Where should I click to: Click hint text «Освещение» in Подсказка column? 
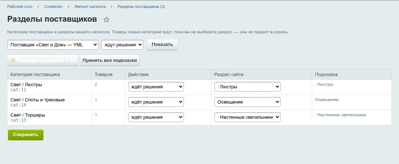tap(327, 100)
